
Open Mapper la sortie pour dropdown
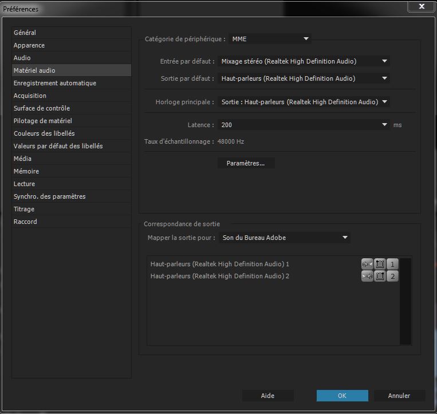[285, 238]
